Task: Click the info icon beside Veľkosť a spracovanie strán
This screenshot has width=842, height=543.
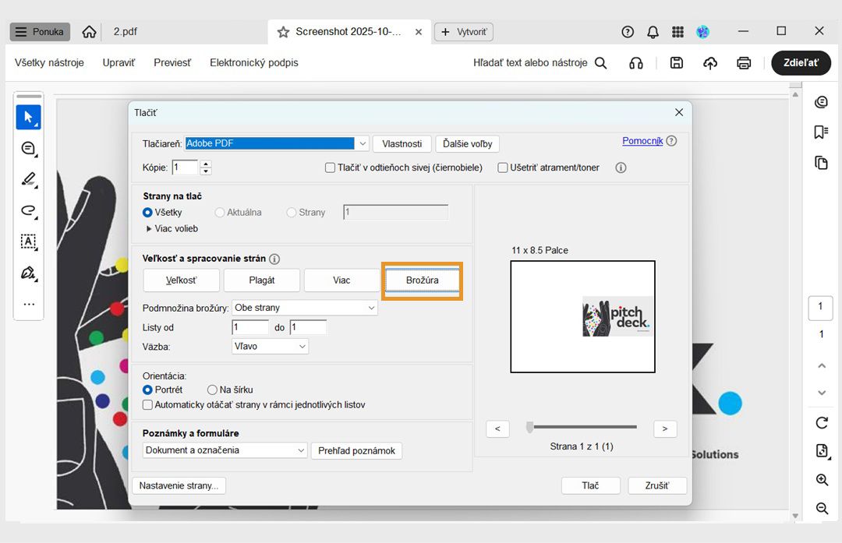Action: coord(274,259)
